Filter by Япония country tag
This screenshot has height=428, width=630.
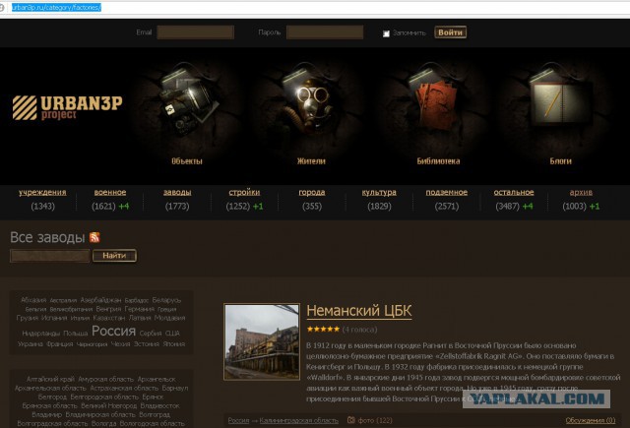[x=174, y=343]
